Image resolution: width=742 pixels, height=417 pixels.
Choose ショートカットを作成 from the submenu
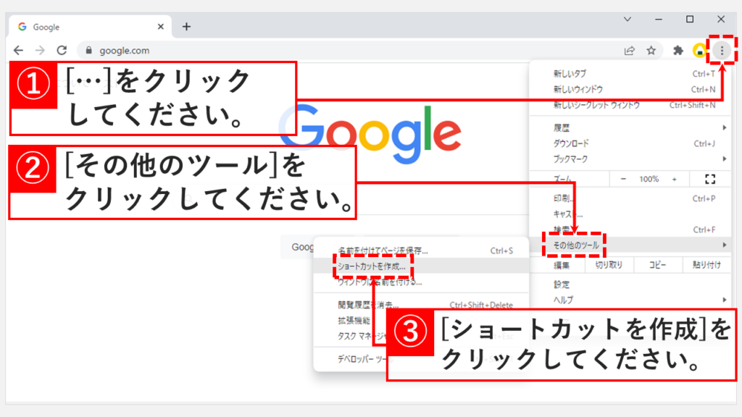421,266
